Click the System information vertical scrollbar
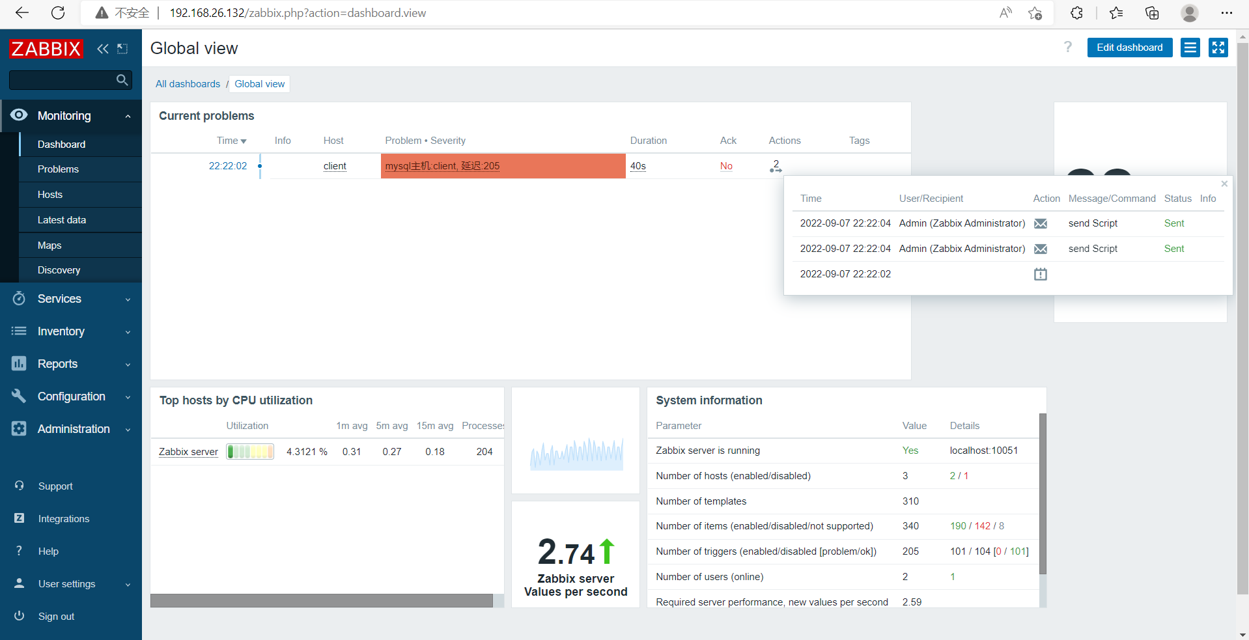1249x640 pixels. 1043,494
